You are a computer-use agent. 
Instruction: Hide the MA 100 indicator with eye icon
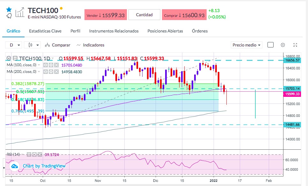(46, 65)
